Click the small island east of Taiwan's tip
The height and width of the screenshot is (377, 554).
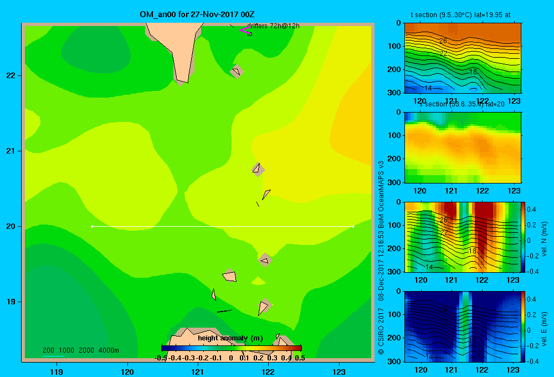pyautogui.click(x=237, y=71)
